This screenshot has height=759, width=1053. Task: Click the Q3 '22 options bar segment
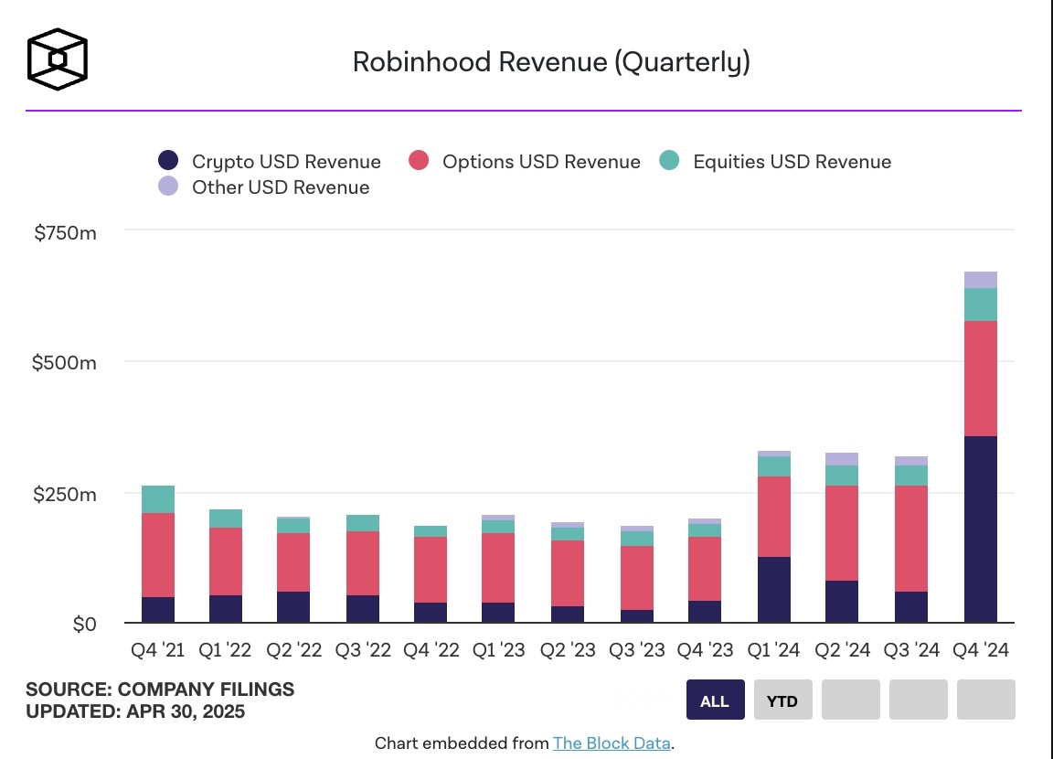[x=363, y=563]
